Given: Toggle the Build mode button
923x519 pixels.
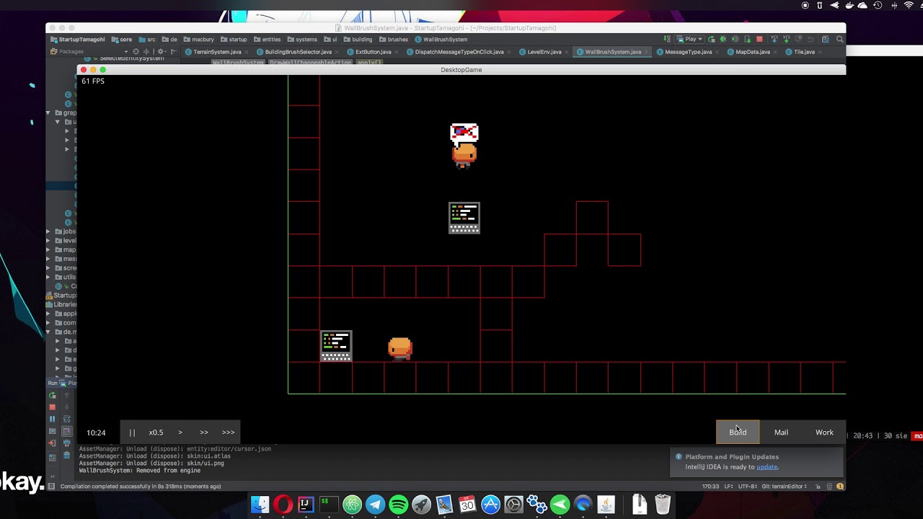Looking at the screenshot, I should 738,432.
